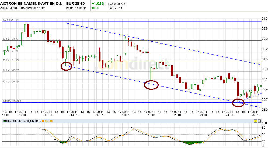Click the '19.01.' date label on time axis
This screenshot has height=148, width=268.
pos(152,115)
